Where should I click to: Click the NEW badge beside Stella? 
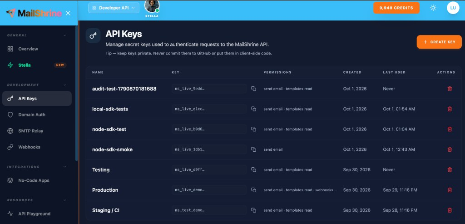pos(60,65)
